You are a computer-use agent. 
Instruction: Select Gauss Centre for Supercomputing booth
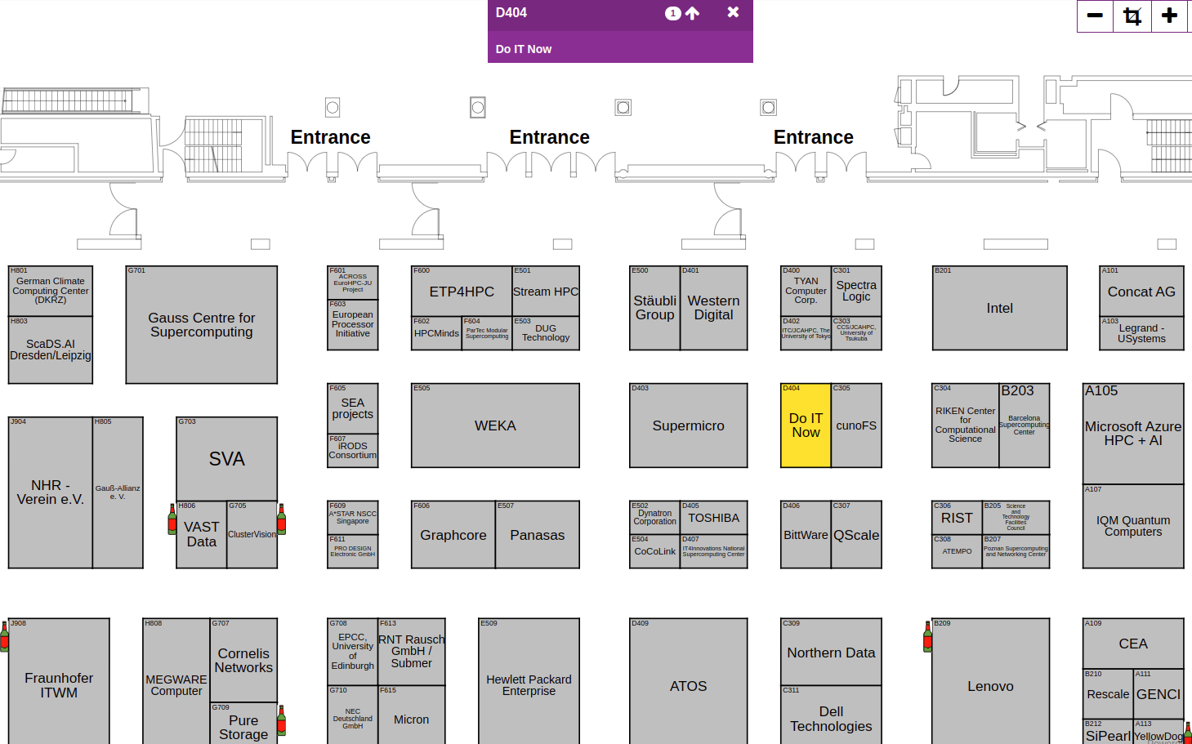click(x=201, y=325)
